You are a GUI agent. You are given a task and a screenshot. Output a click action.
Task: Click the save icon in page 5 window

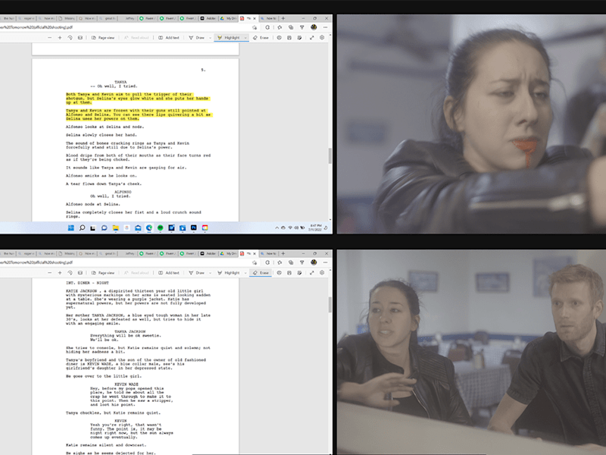(289, 37)
